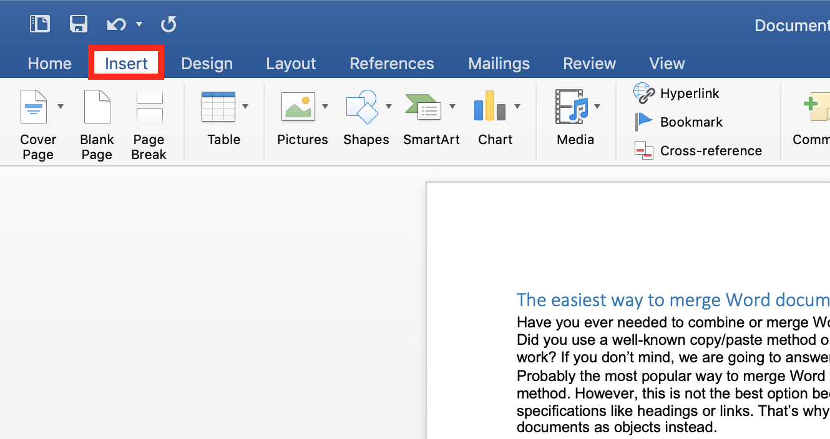Click the Save icon in title bar
This screenshot has height=439, width=830.
click(79, 24)
